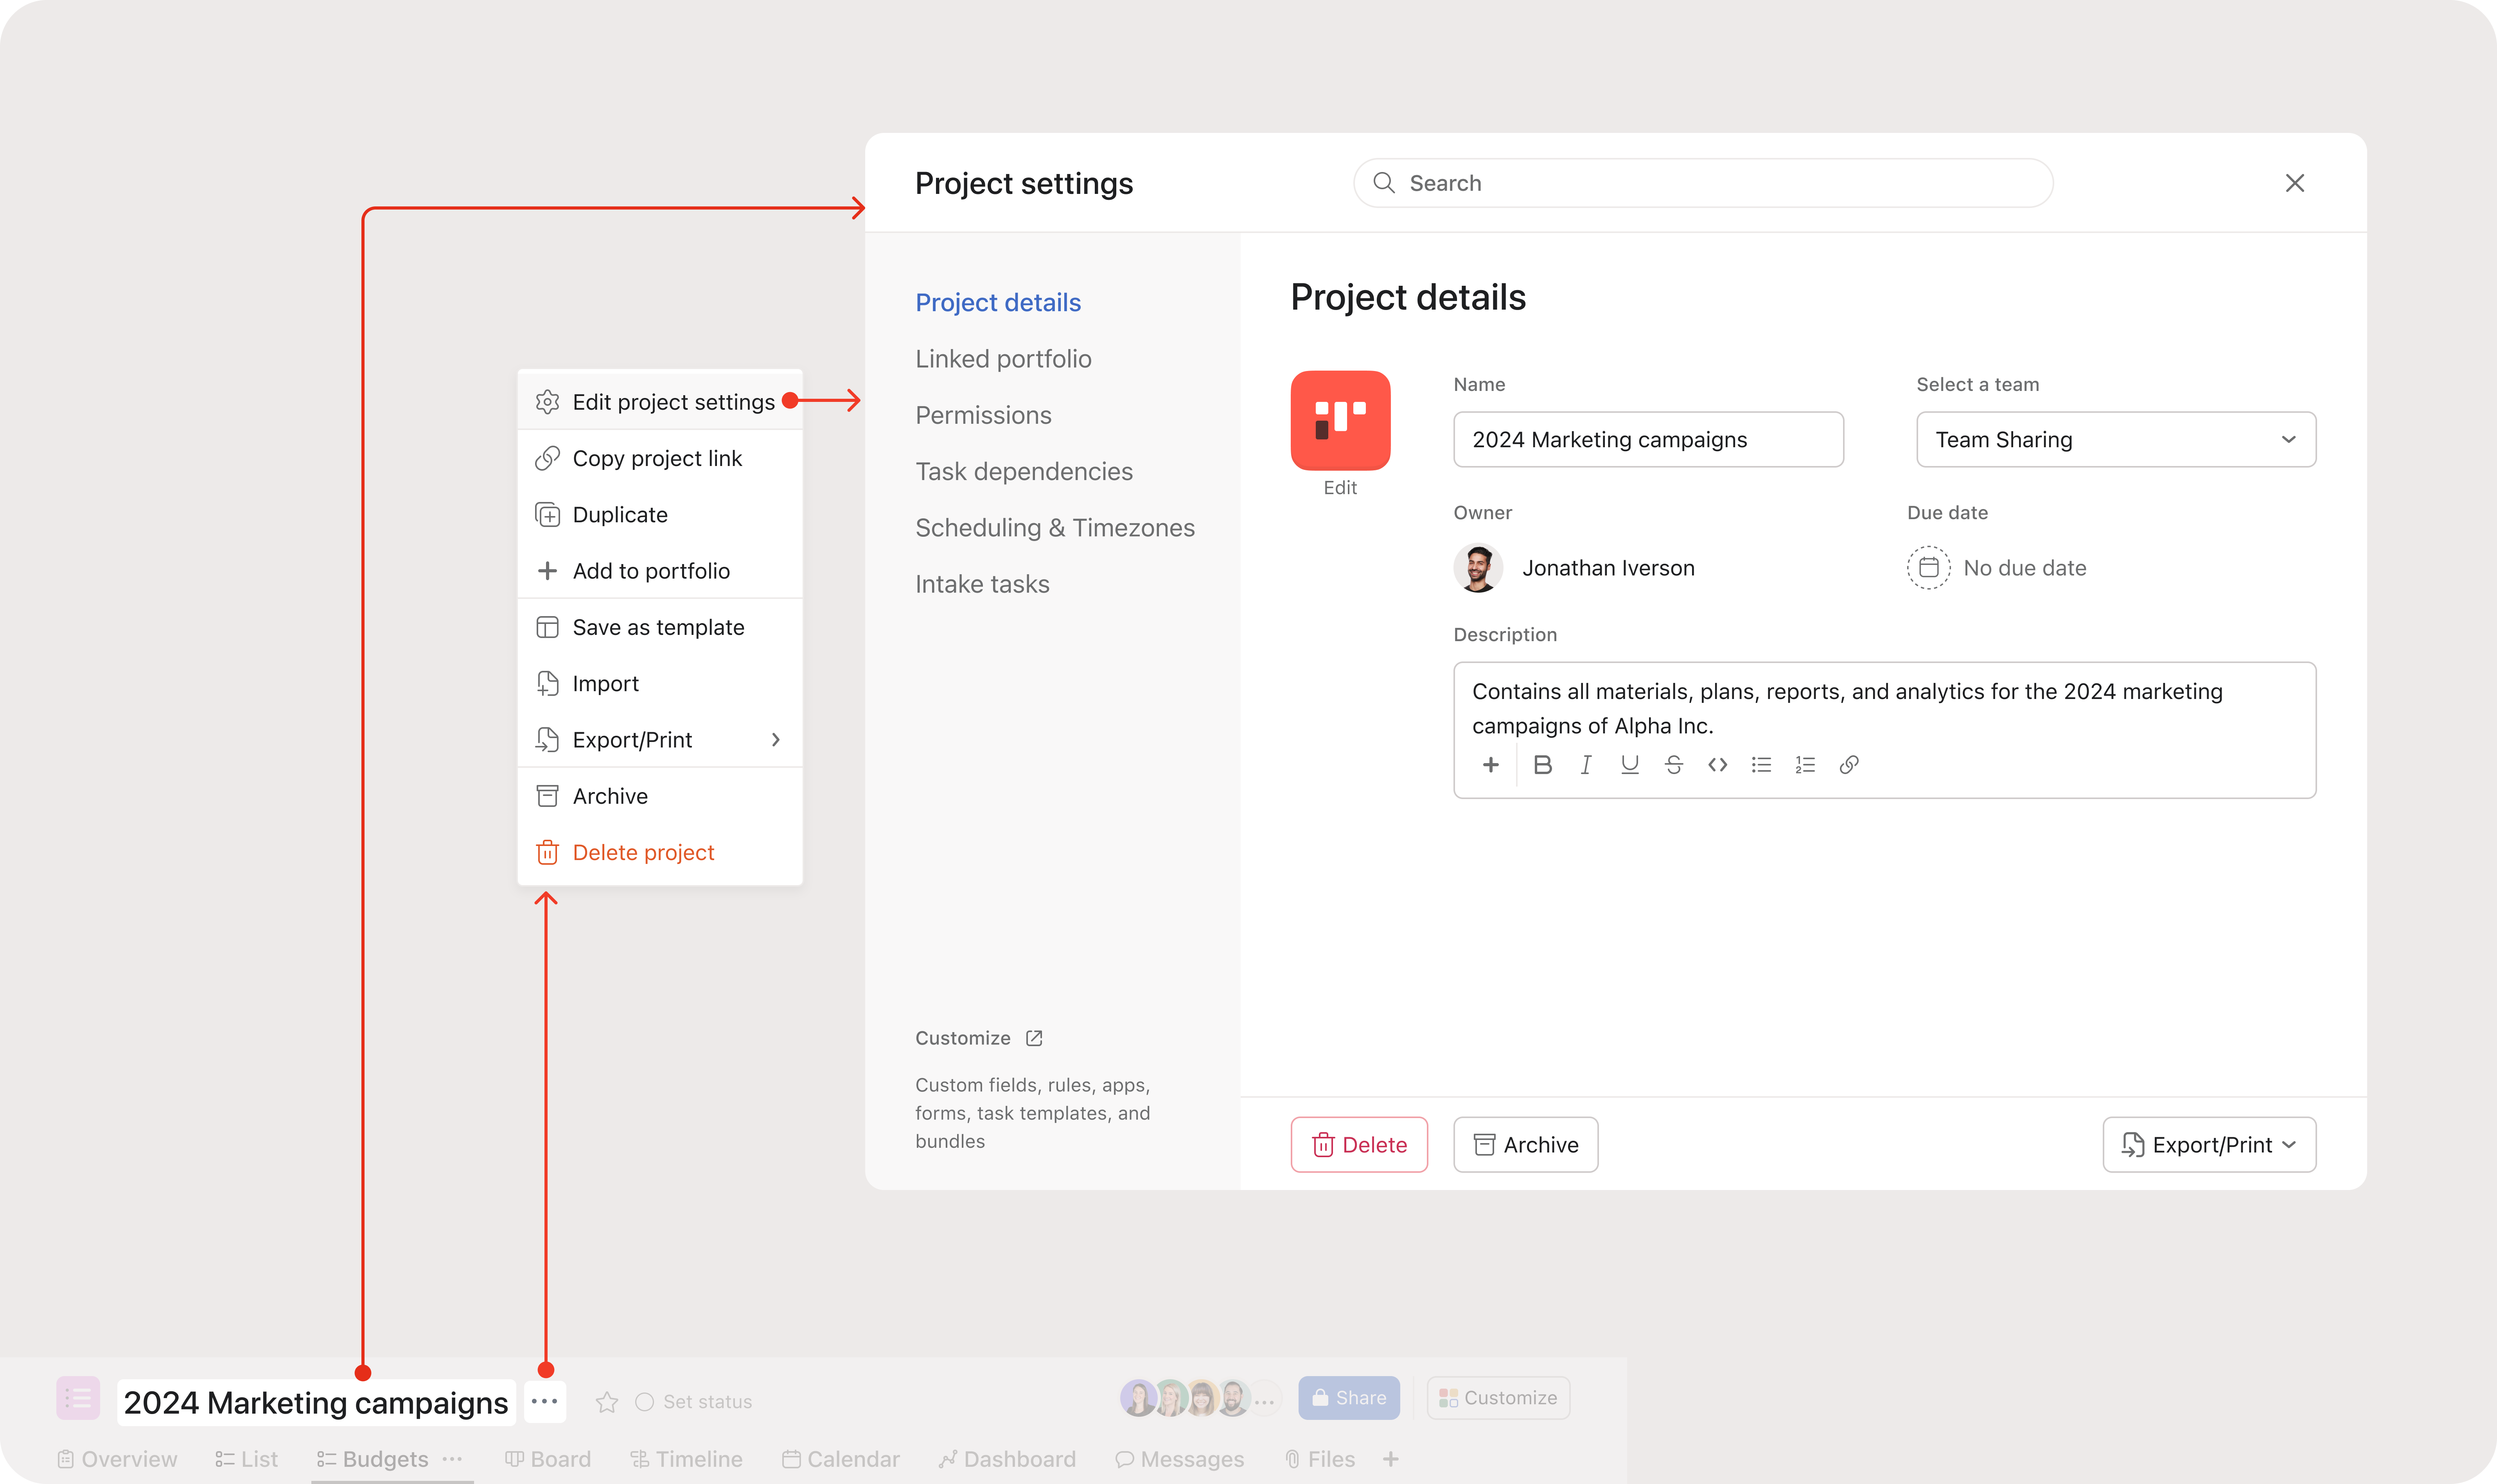Open the Team Sharing dropdown
Image resolution: width=2497 pixels, height=1484 pixels.
[x=2115, y=439]
